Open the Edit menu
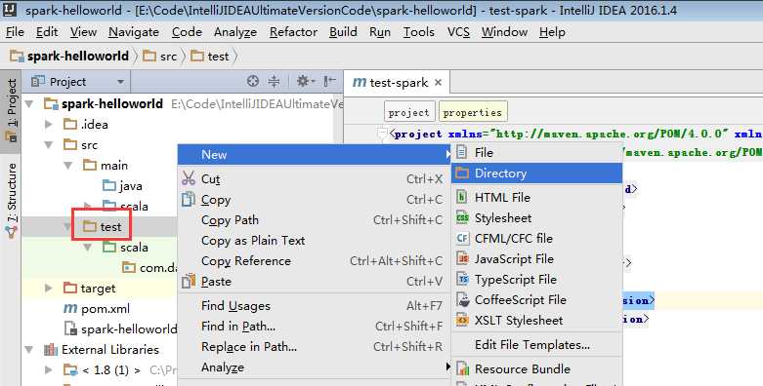 coord(47,32)
